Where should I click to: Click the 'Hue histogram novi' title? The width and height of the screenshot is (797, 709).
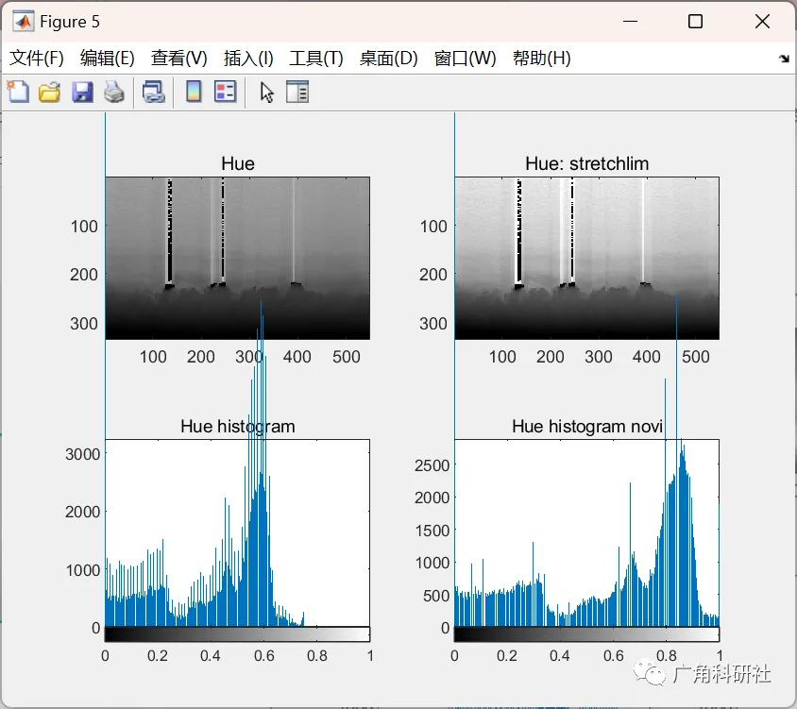tap(587, 426)
